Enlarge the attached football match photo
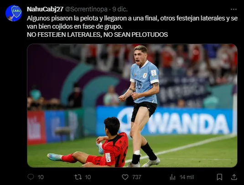Viewport: 244px width, 185px height. (132, 105)
